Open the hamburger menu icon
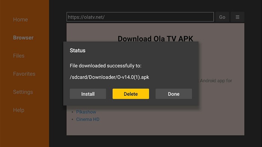This screenshot has height=147, width=262. 237,17
